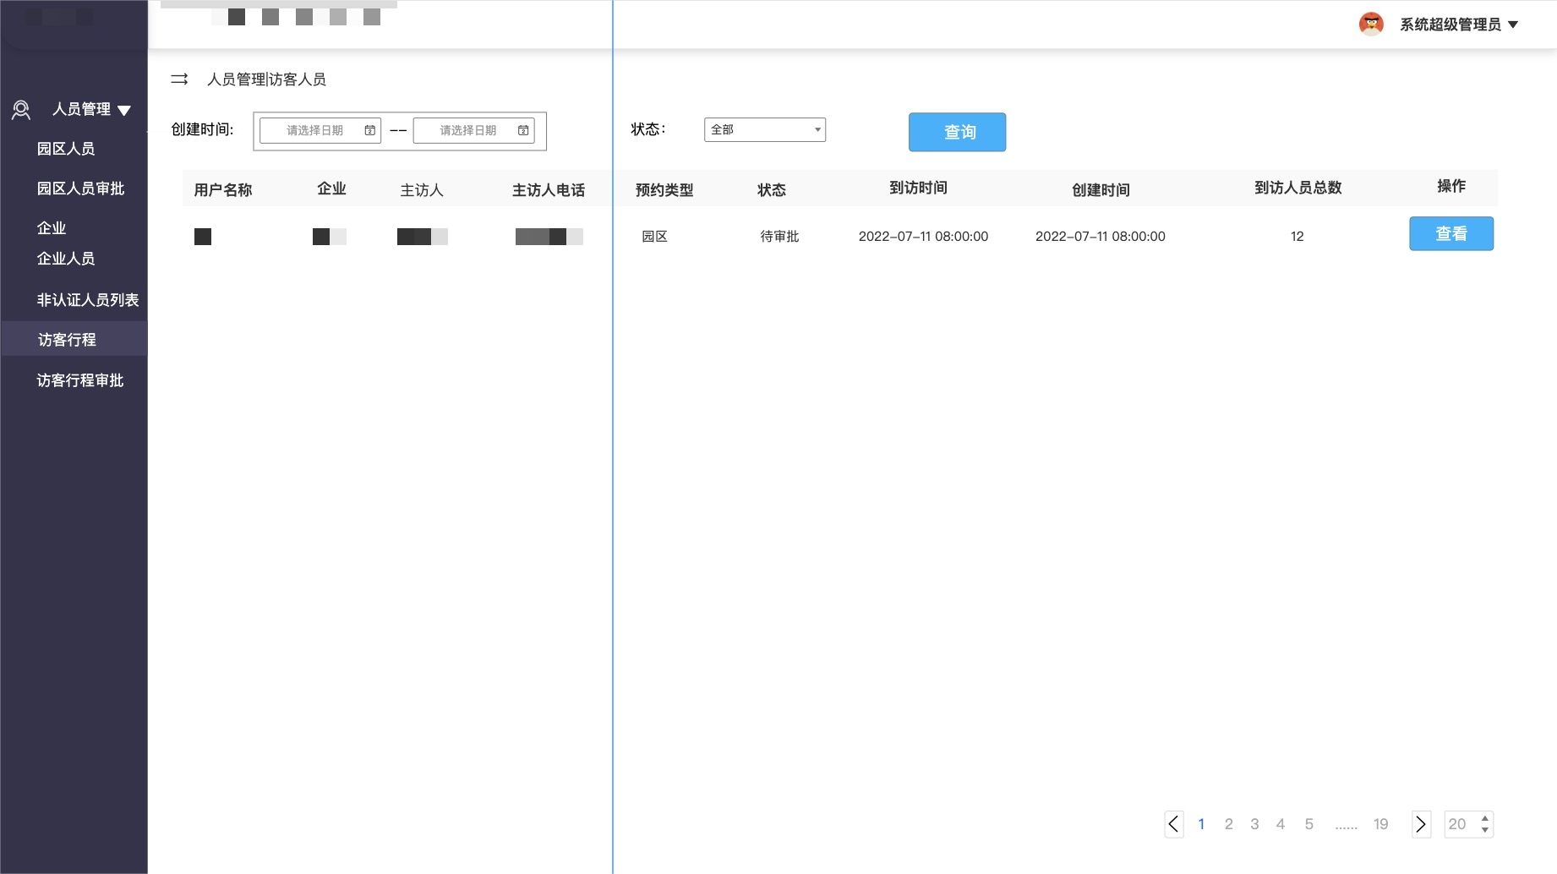The image size is (1557, 874).
Task: Click the page size stepper showing 20
Action: pyautogui.click(x=1469, y=824)
